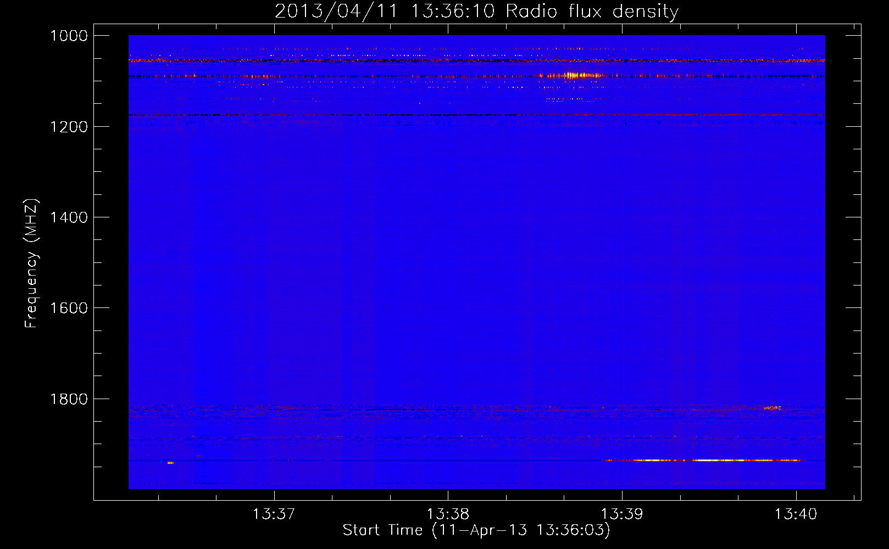Select the 1400 frequency tick label
Image resolution: width=889 pixels, height=549 pixels.
tap(69, 217)
